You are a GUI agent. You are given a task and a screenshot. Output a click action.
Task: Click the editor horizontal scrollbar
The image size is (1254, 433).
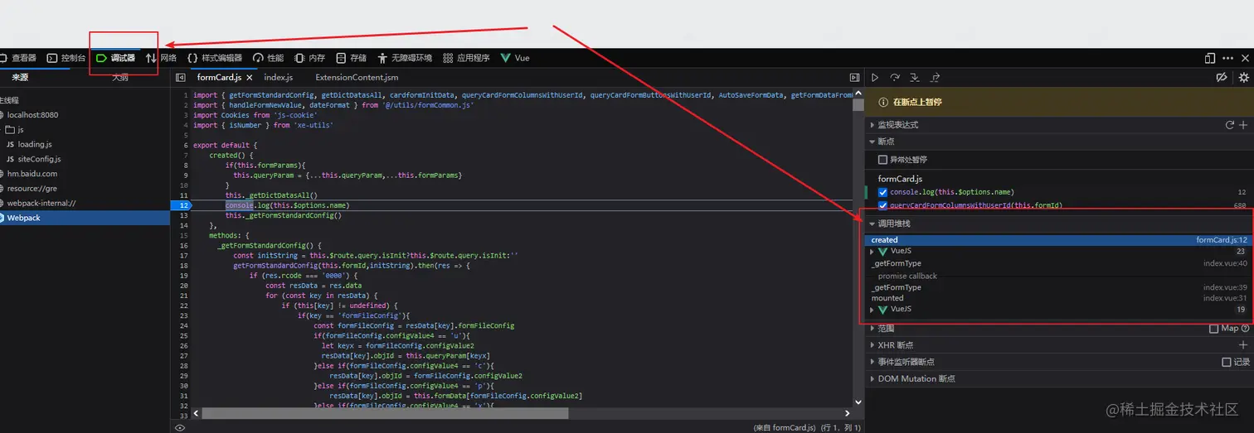coord(385,413)
